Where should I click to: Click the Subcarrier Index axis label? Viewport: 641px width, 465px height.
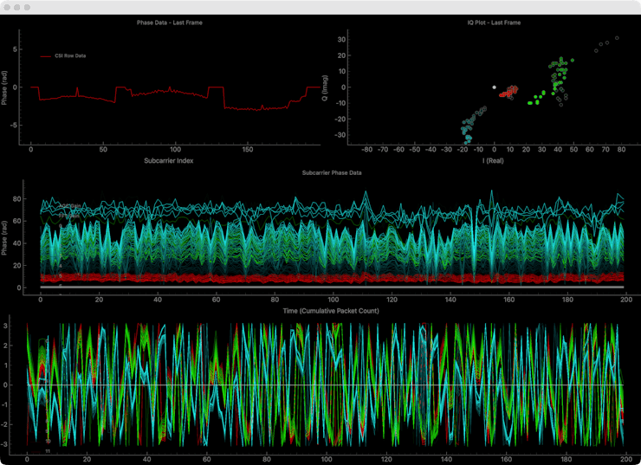[x=170, y=161]
